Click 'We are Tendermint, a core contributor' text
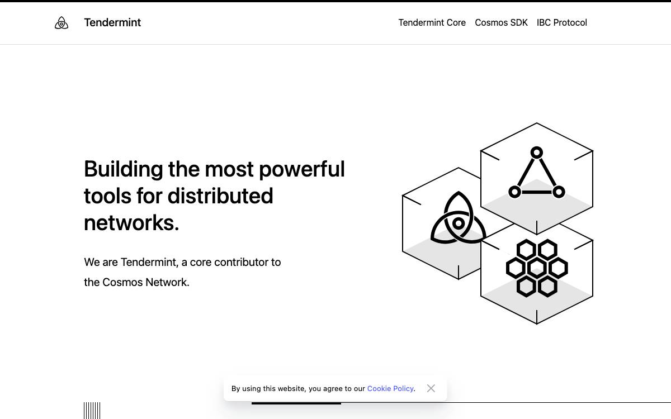671x419 pixels. [x=182, y=262]
